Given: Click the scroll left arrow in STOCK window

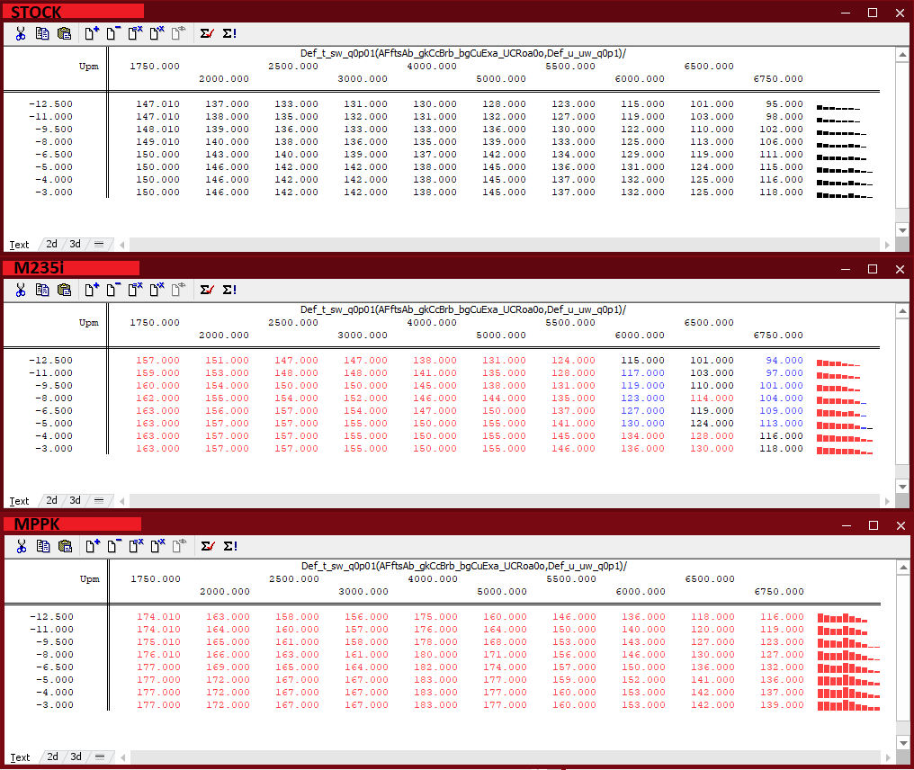Looking at the screenshot, I should [122, 245].
